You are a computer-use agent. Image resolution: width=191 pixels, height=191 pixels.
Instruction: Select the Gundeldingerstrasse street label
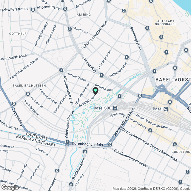130,158
